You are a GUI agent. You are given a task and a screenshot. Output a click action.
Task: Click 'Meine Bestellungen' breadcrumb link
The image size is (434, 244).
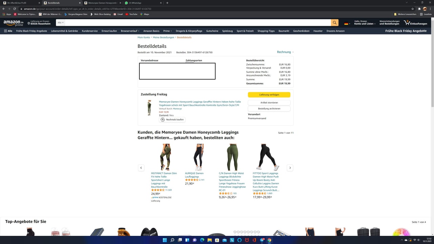click(163, 37)
